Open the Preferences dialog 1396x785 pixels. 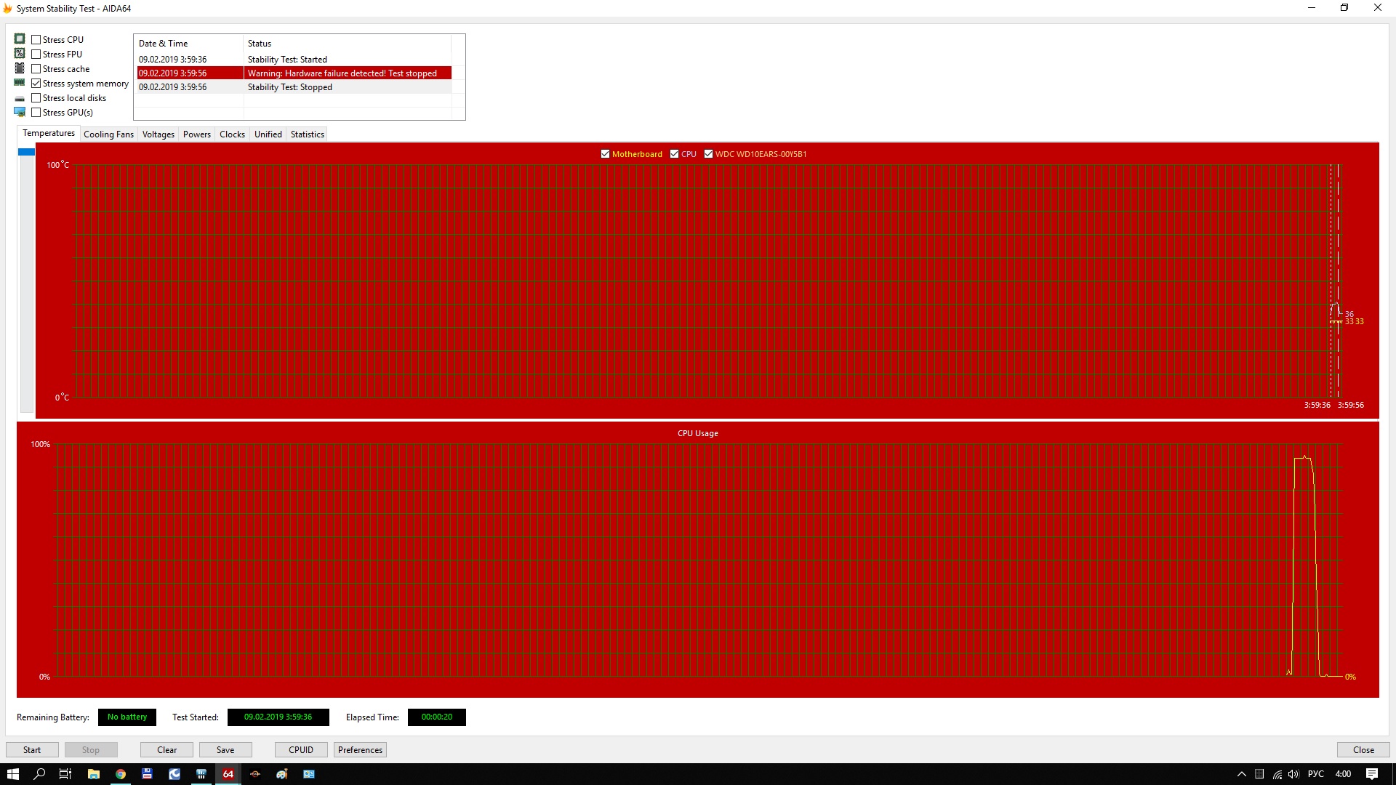coord(360,750)
